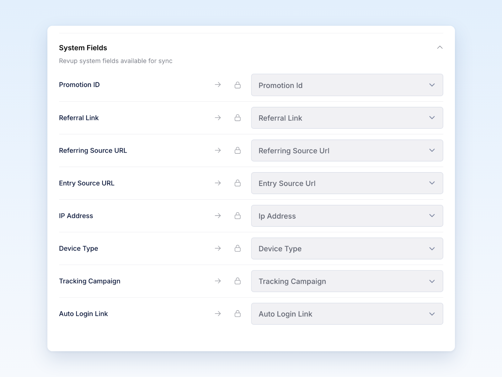Click the arrow icon in Entry Source URL row

click(x=218, y=183)
